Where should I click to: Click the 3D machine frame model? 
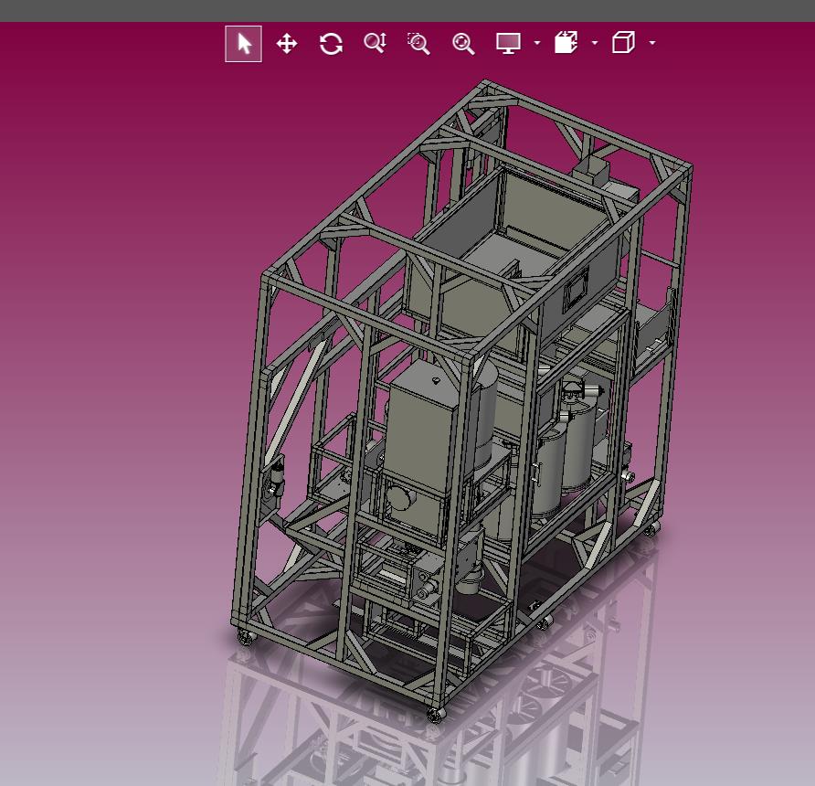[461, 400]
